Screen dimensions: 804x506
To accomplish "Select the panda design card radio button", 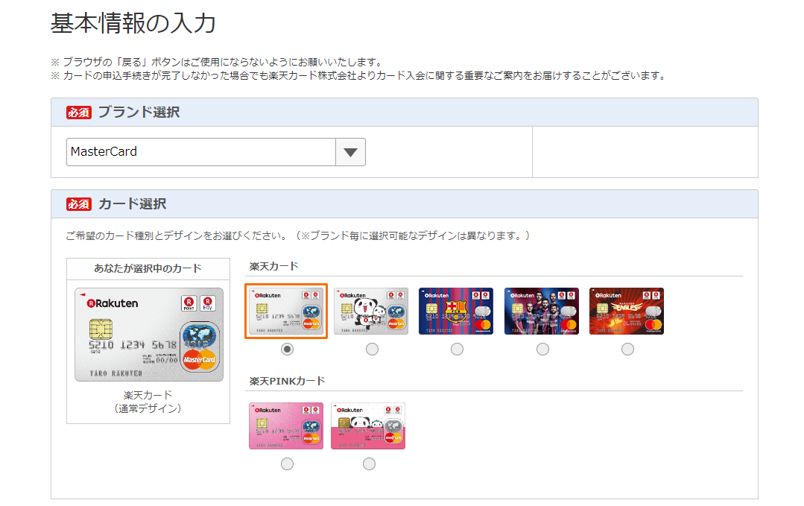I will 373,349.
